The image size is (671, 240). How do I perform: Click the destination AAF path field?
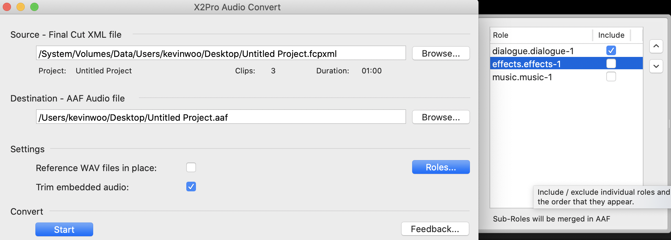221,117
